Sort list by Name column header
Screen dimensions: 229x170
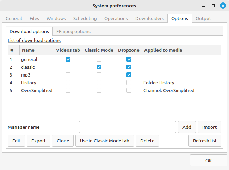tap(37, 50)
